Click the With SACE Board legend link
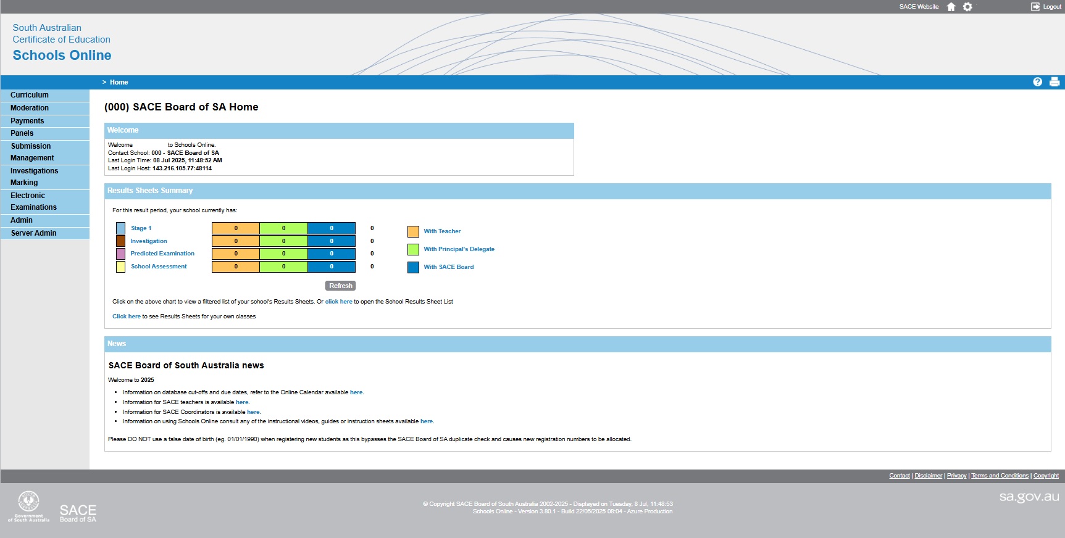The width and height of the screenshot is (1065, 538). pyautogui.click(x=449, y=267)
